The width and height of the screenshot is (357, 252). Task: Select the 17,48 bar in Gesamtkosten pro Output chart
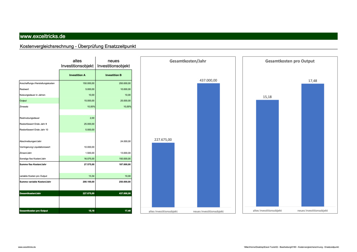point(313,145)
